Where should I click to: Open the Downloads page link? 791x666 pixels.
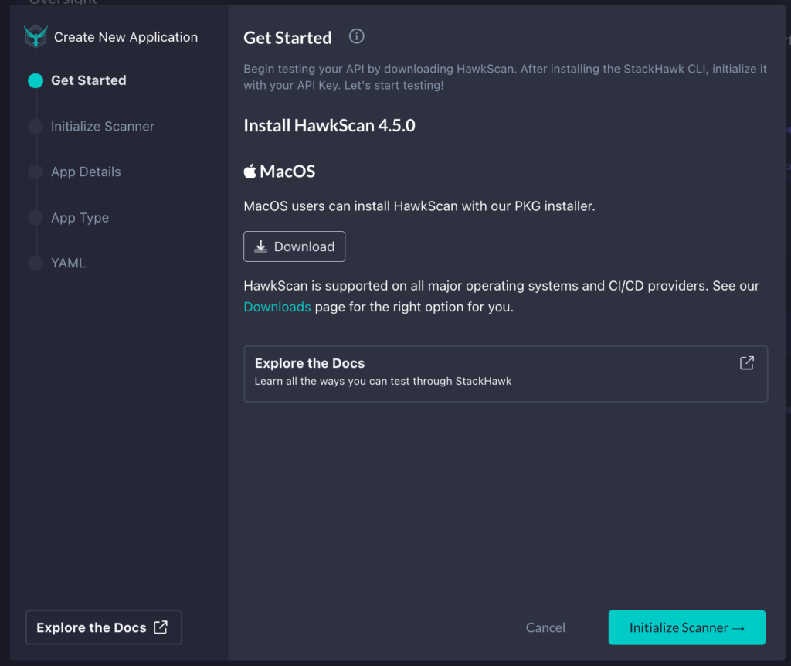pos(277,306)
